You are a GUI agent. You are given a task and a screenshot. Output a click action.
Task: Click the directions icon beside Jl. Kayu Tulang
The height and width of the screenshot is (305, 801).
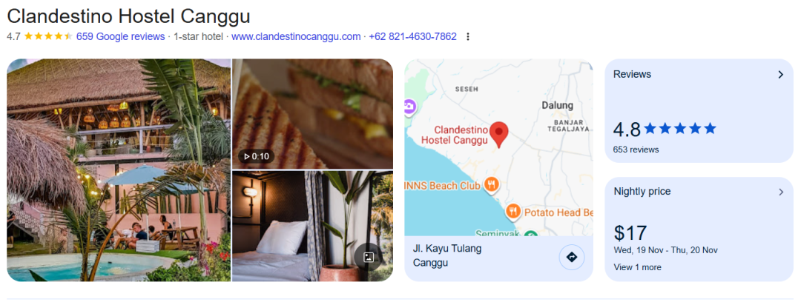572,257
